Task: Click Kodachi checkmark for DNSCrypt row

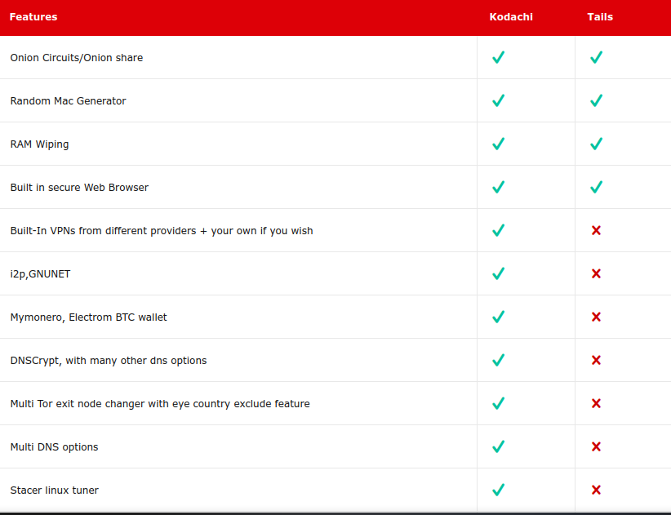Action: tap(499, 360)
